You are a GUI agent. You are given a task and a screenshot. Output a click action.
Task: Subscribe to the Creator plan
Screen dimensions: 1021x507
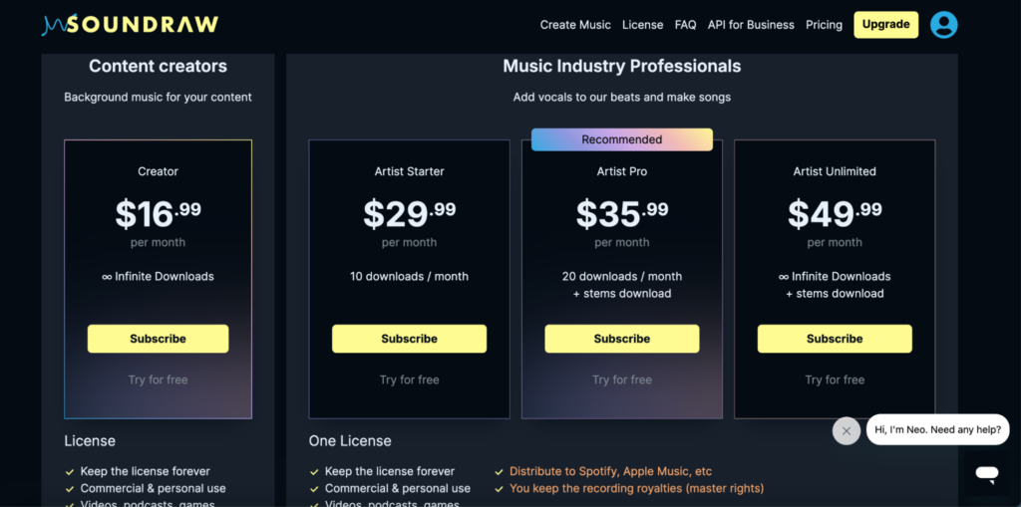(x=159, y=339)
